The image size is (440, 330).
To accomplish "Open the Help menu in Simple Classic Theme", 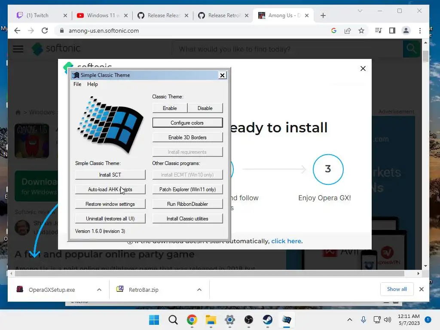I will (92, 84).
